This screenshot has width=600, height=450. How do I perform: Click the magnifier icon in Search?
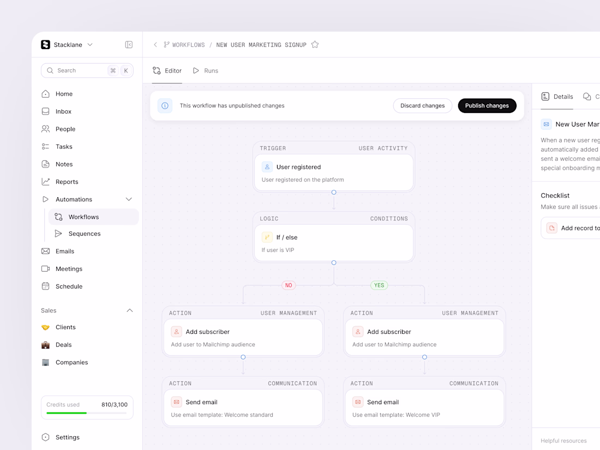[50, 70]
